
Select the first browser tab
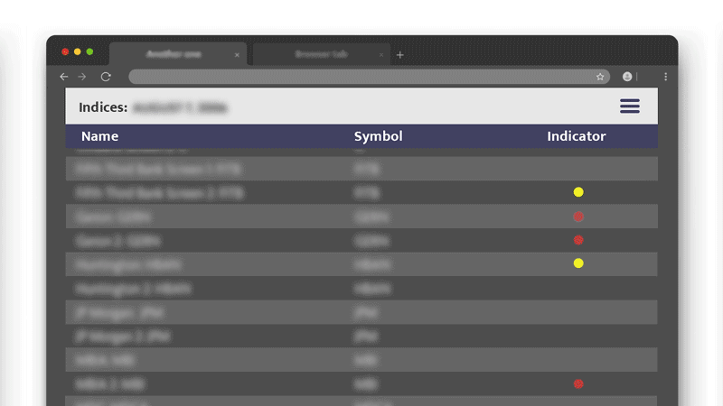(174, 54)
